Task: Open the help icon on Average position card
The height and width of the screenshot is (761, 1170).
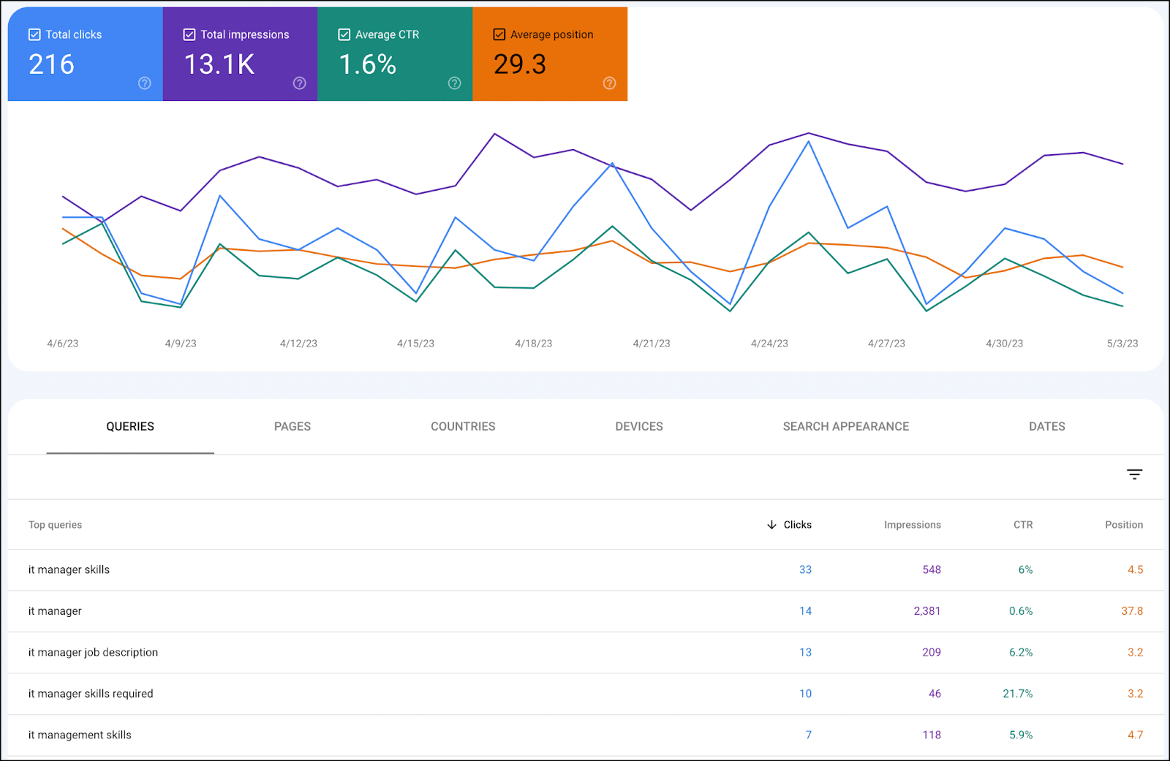Action: (x=609, y=83)
